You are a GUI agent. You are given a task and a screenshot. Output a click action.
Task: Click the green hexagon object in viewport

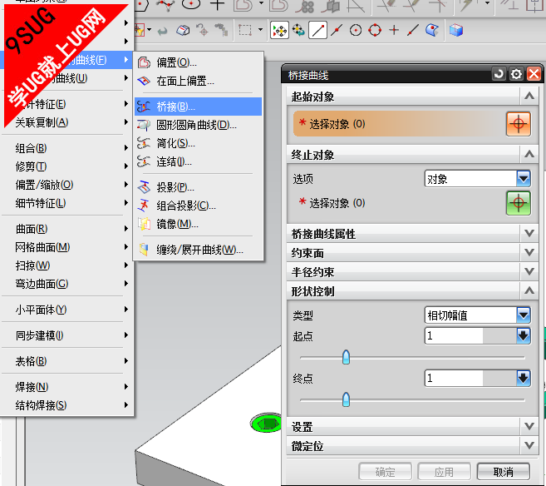click(268, 424)
